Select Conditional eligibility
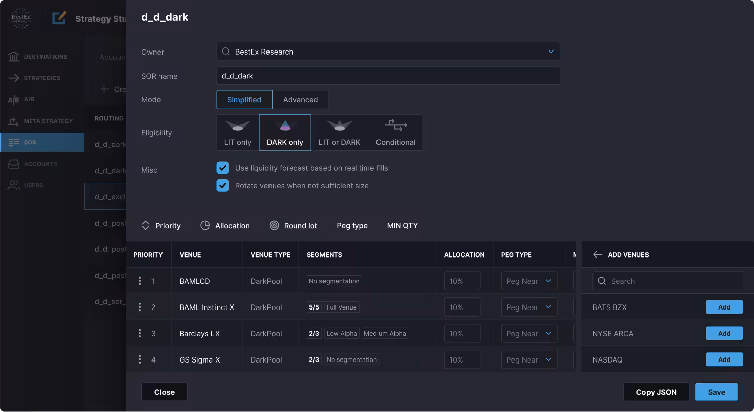Screen dimensions: 754x412 tap(396, 132)
